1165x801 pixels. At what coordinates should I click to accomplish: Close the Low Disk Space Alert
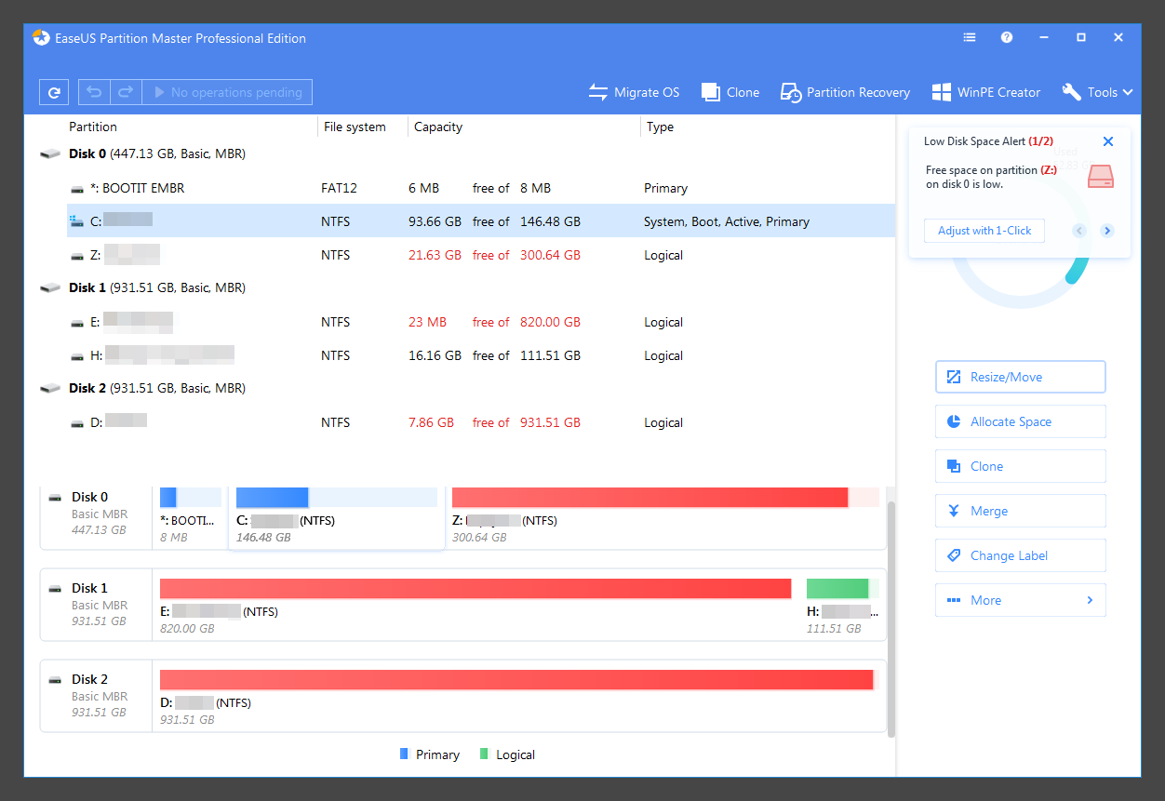(1107, 141)
